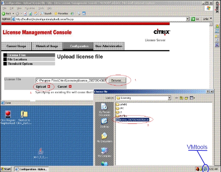Open the Back button history dropdown
This screenshot has width=221, height=172.
[13, 14]
